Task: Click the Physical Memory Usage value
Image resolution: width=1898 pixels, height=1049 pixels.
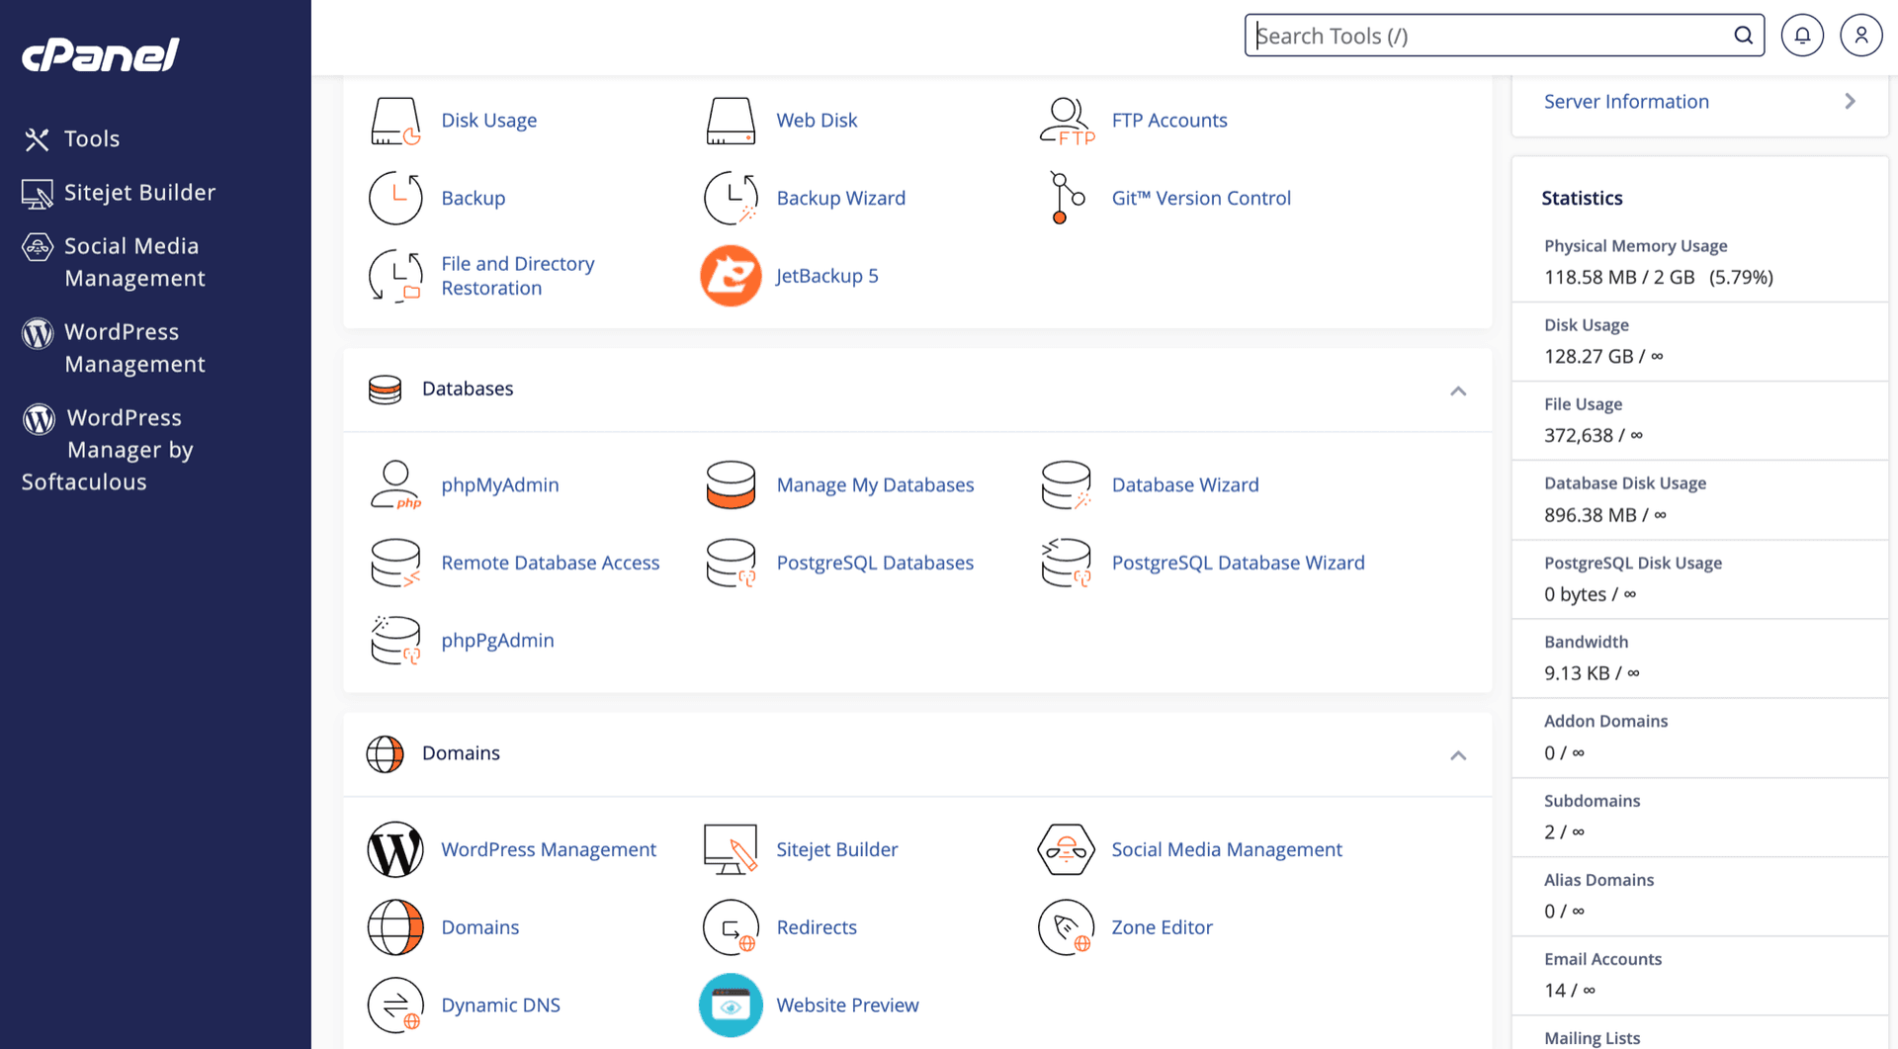Action: coord(1659,277)
